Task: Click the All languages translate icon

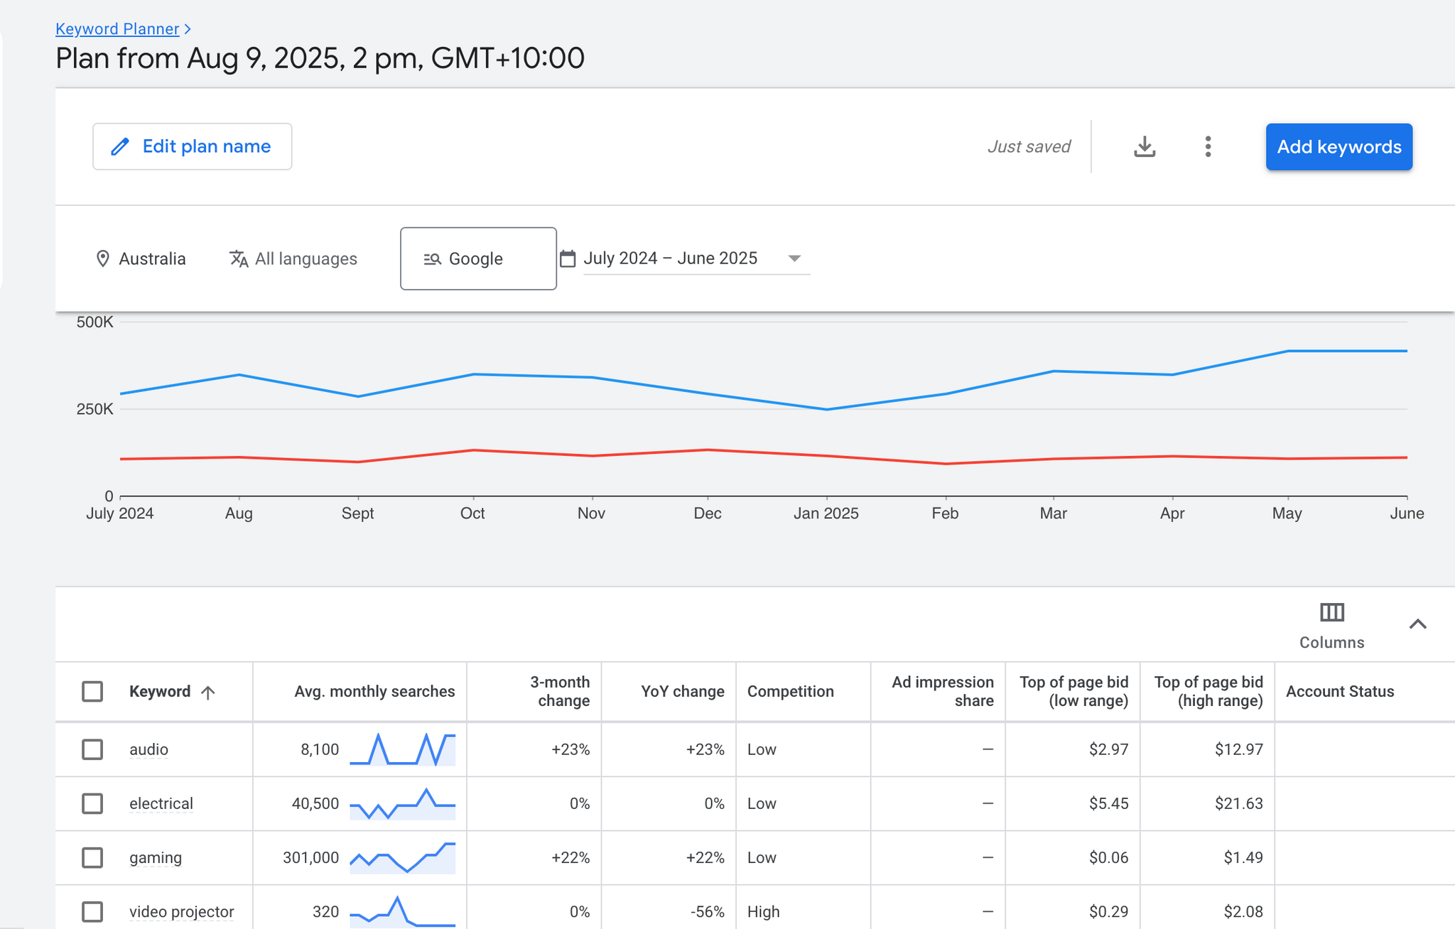Action: pyautogui.click(x=239, y=259)
